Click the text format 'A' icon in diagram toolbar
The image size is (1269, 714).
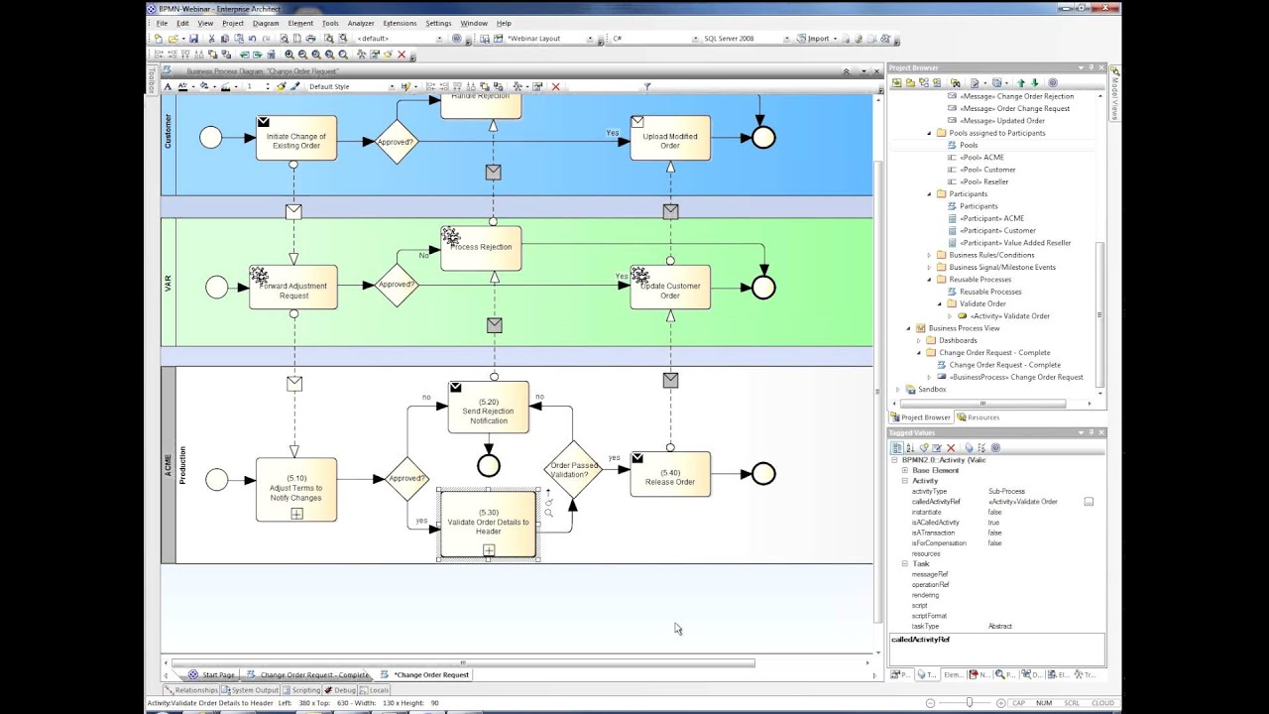[168, 86]
